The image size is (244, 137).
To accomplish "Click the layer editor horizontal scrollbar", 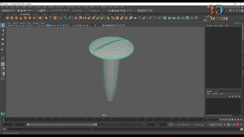I will point(220,115).
